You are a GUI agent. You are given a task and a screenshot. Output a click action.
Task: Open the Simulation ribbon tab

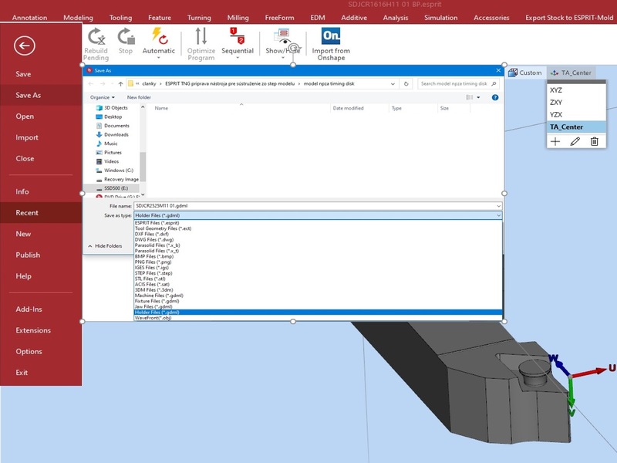point(440,17)
